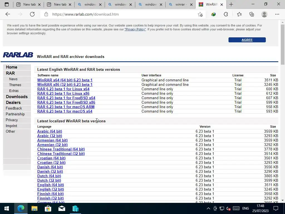The width and height of the screenshot is (285, 214).
Task: Download RAR 6.23 beta 1 for Linux x64
Action: pos(63,89)
